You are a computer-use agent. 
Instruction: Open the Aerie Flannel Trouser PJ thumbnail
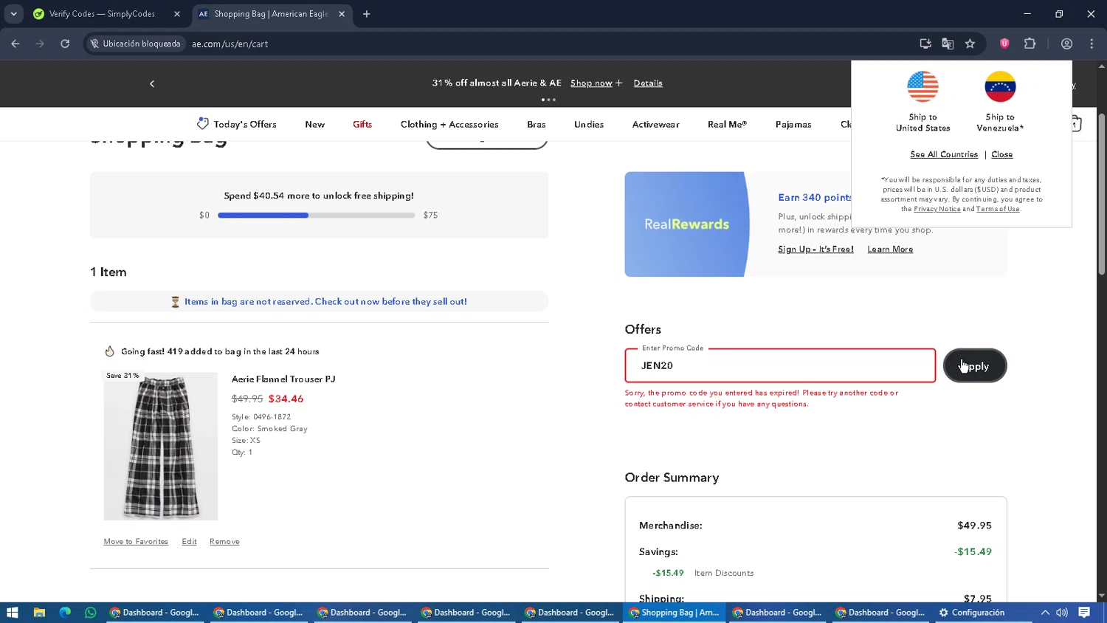161,445
